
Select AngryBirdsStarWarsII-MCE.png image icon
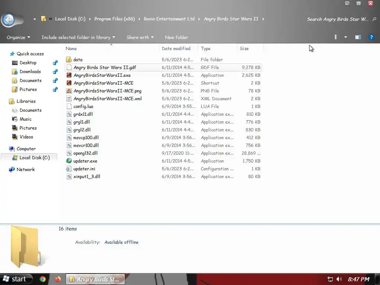(69, 91)
